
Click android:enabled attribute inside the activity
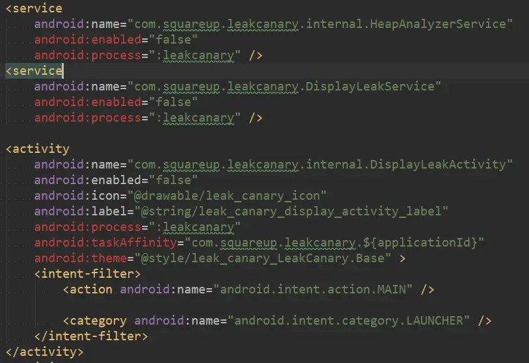(x=87, y=180)
